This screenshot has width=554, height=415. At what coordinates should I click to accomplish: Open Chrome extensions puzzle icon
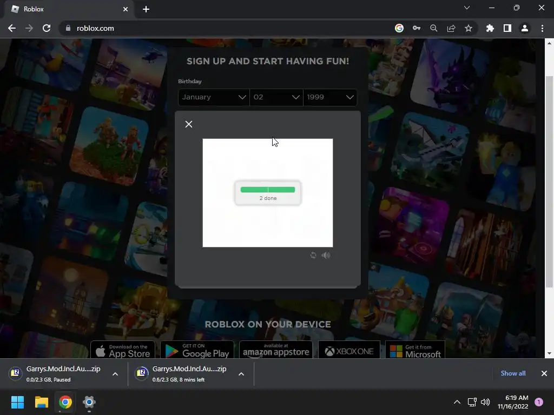point(490,28)
